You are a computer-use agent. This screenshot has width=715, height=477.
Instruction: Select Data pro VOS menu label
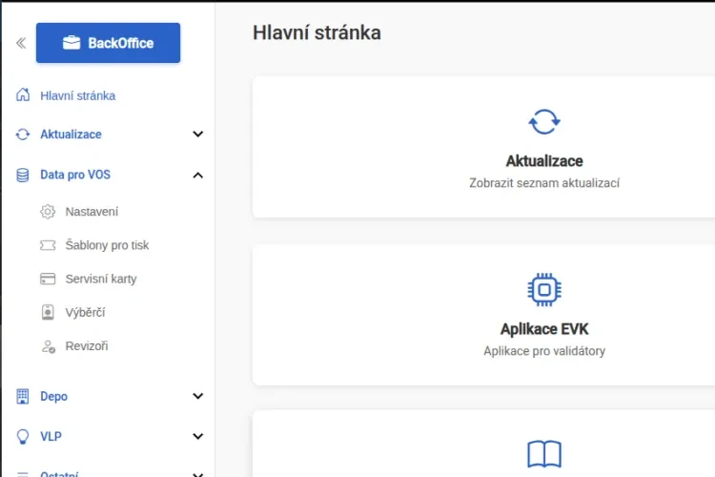75,175
